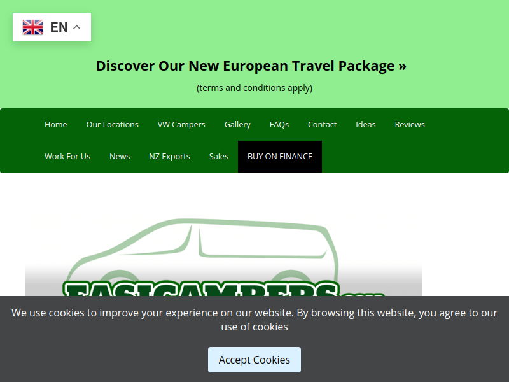This screenshot has width=509, height=382.
Task: Select VW Campers in navigation
Action: [x=181, y=124]
